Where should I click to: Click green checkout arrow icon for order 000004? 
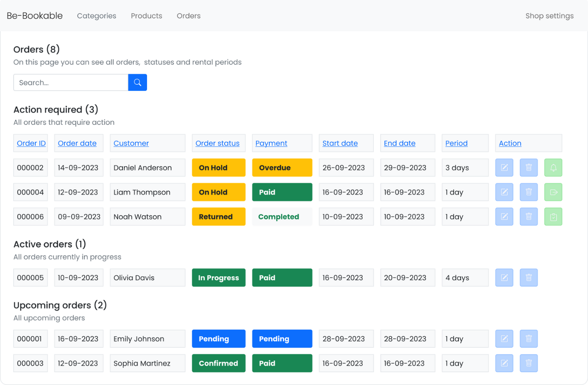tap(553, 192)
